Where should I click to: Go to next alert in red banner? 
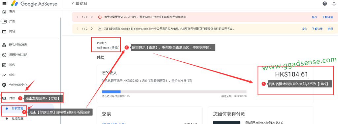pyautogui.click(x=92, y=17)
